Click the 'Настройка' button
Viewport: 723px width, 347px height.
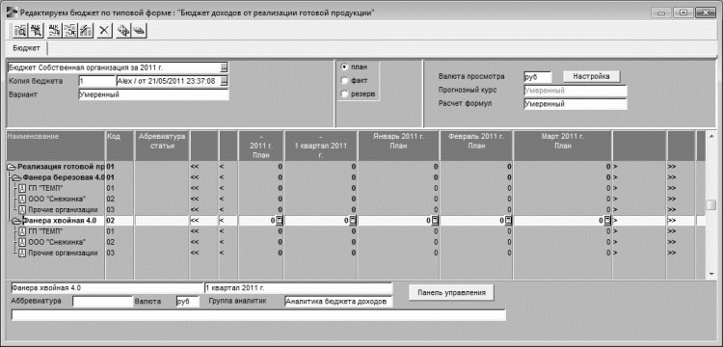pos(592,76)
